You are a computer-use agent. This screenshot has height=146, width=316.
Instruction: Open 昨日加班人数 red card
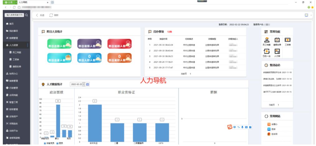119,44
